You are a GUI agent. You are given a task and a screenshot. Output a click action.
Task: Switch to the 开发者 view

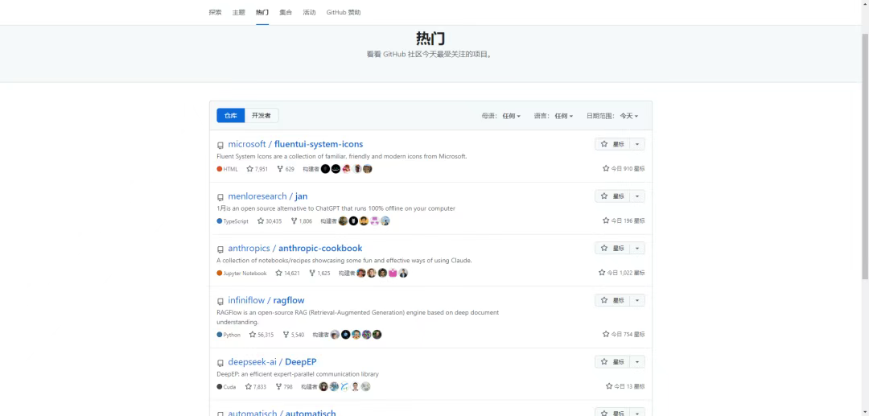point(261,116)
